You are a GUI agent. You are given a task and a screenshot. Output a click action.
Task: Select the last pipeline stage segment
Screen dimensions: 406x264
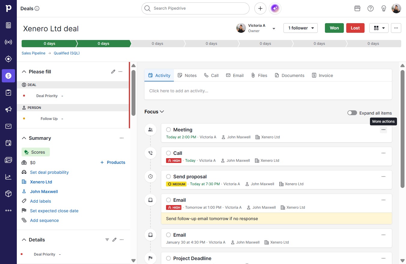pos(374,44)
